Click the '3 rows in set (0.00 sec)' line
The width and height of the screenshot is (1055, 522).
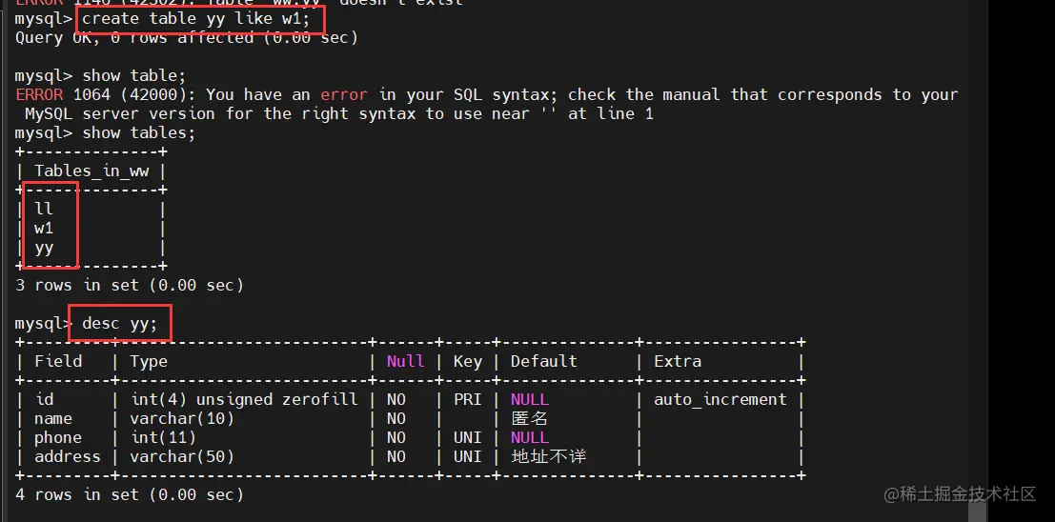(130, 285)
